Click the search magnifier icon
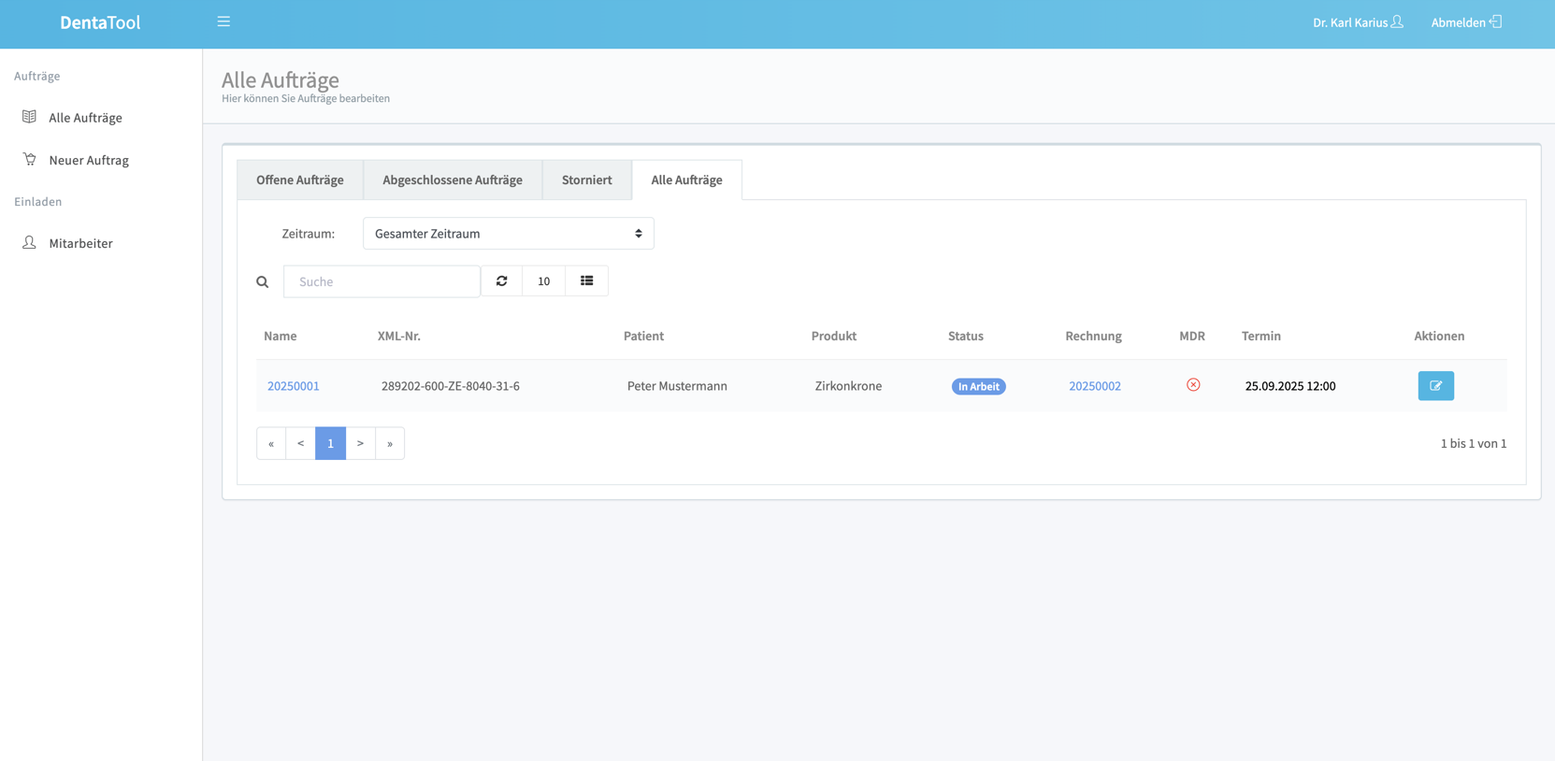 (263, 282)
